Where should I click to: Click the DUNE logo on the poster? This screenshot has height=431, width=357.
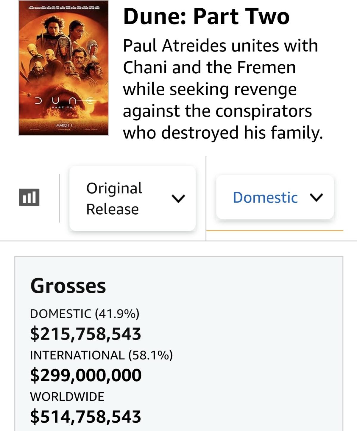[63, 101]
